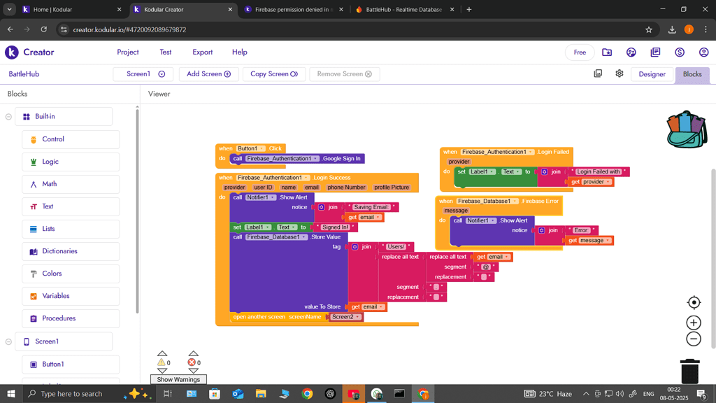
Task: Open the project settings gear icon
Action: point(620,73)
